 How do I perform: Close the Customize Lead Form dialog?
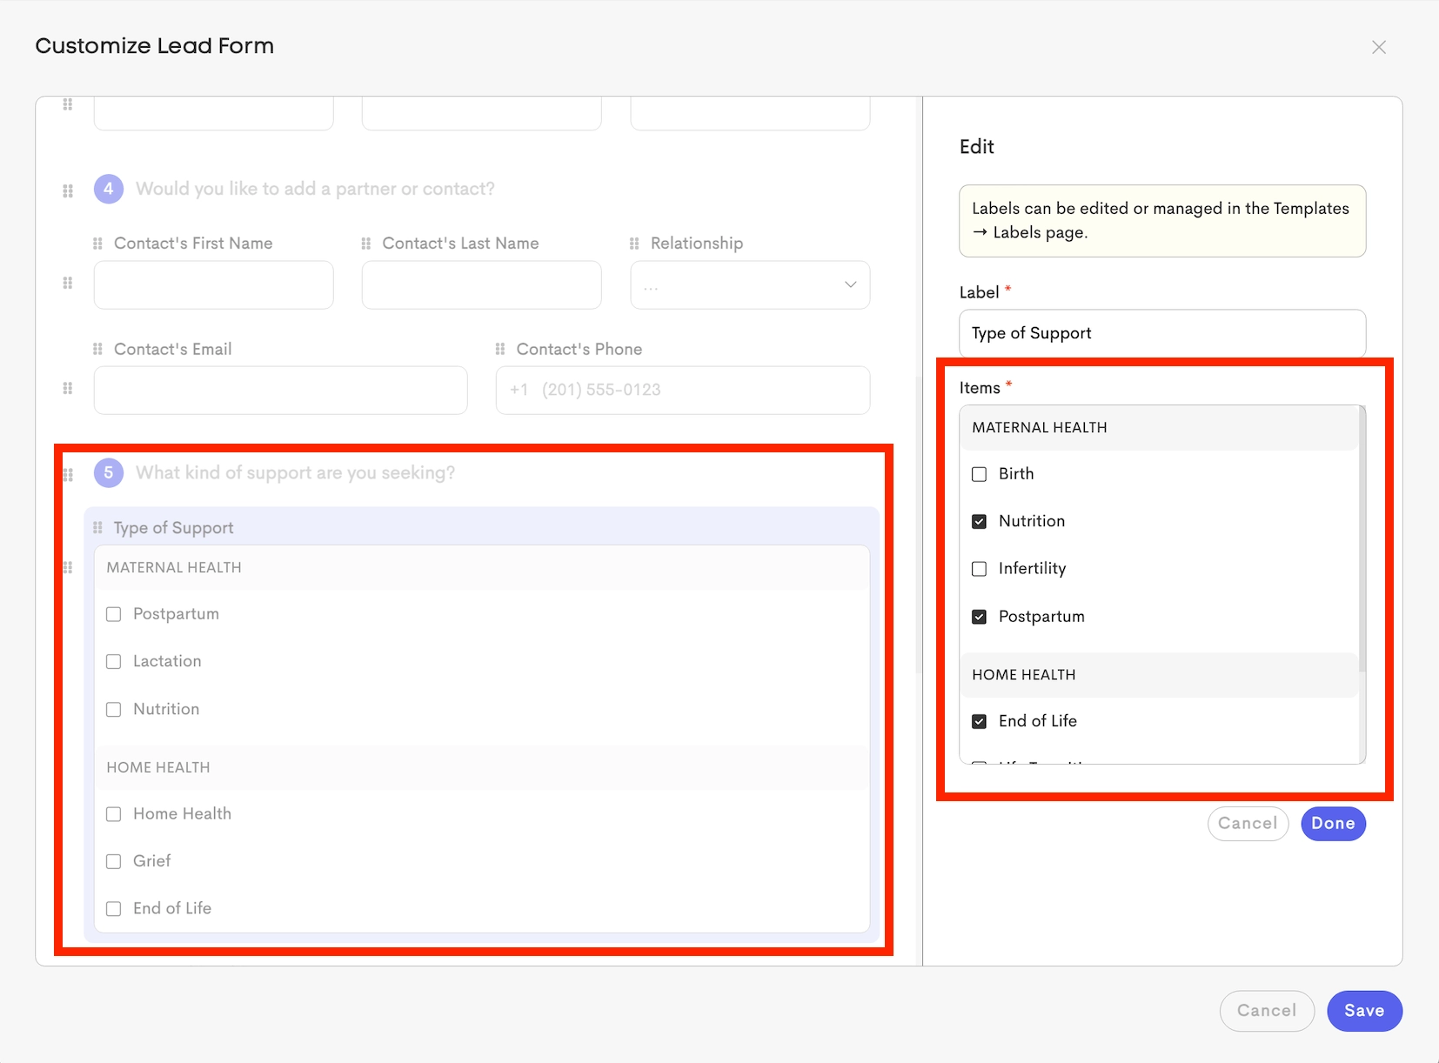1379,48
